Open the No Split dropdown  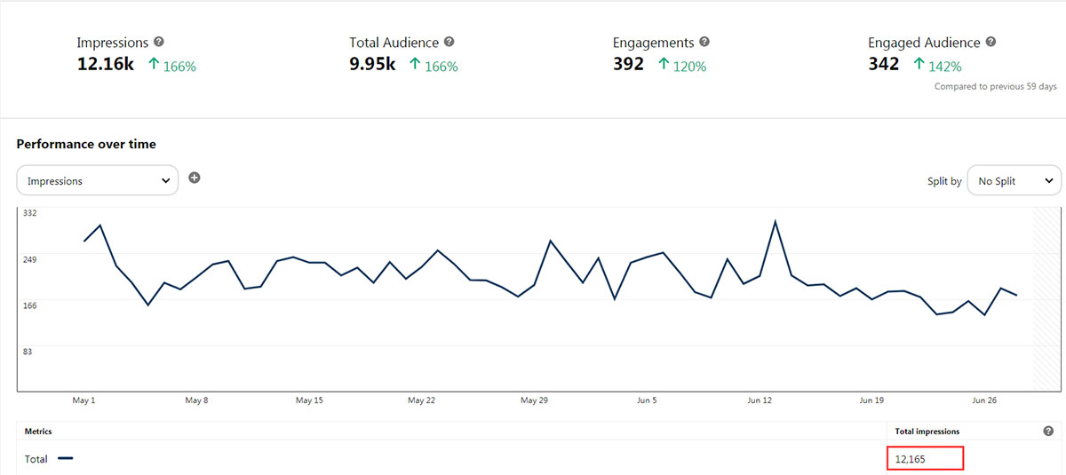click(x=1014, y=181)
